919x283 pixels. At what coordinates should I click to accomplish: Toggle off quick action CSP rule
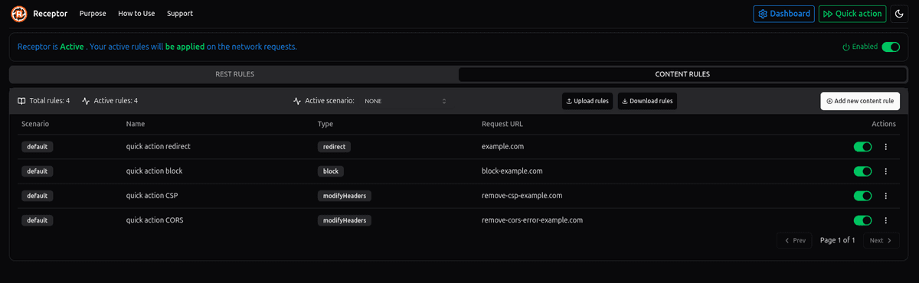tap(863, 196)
